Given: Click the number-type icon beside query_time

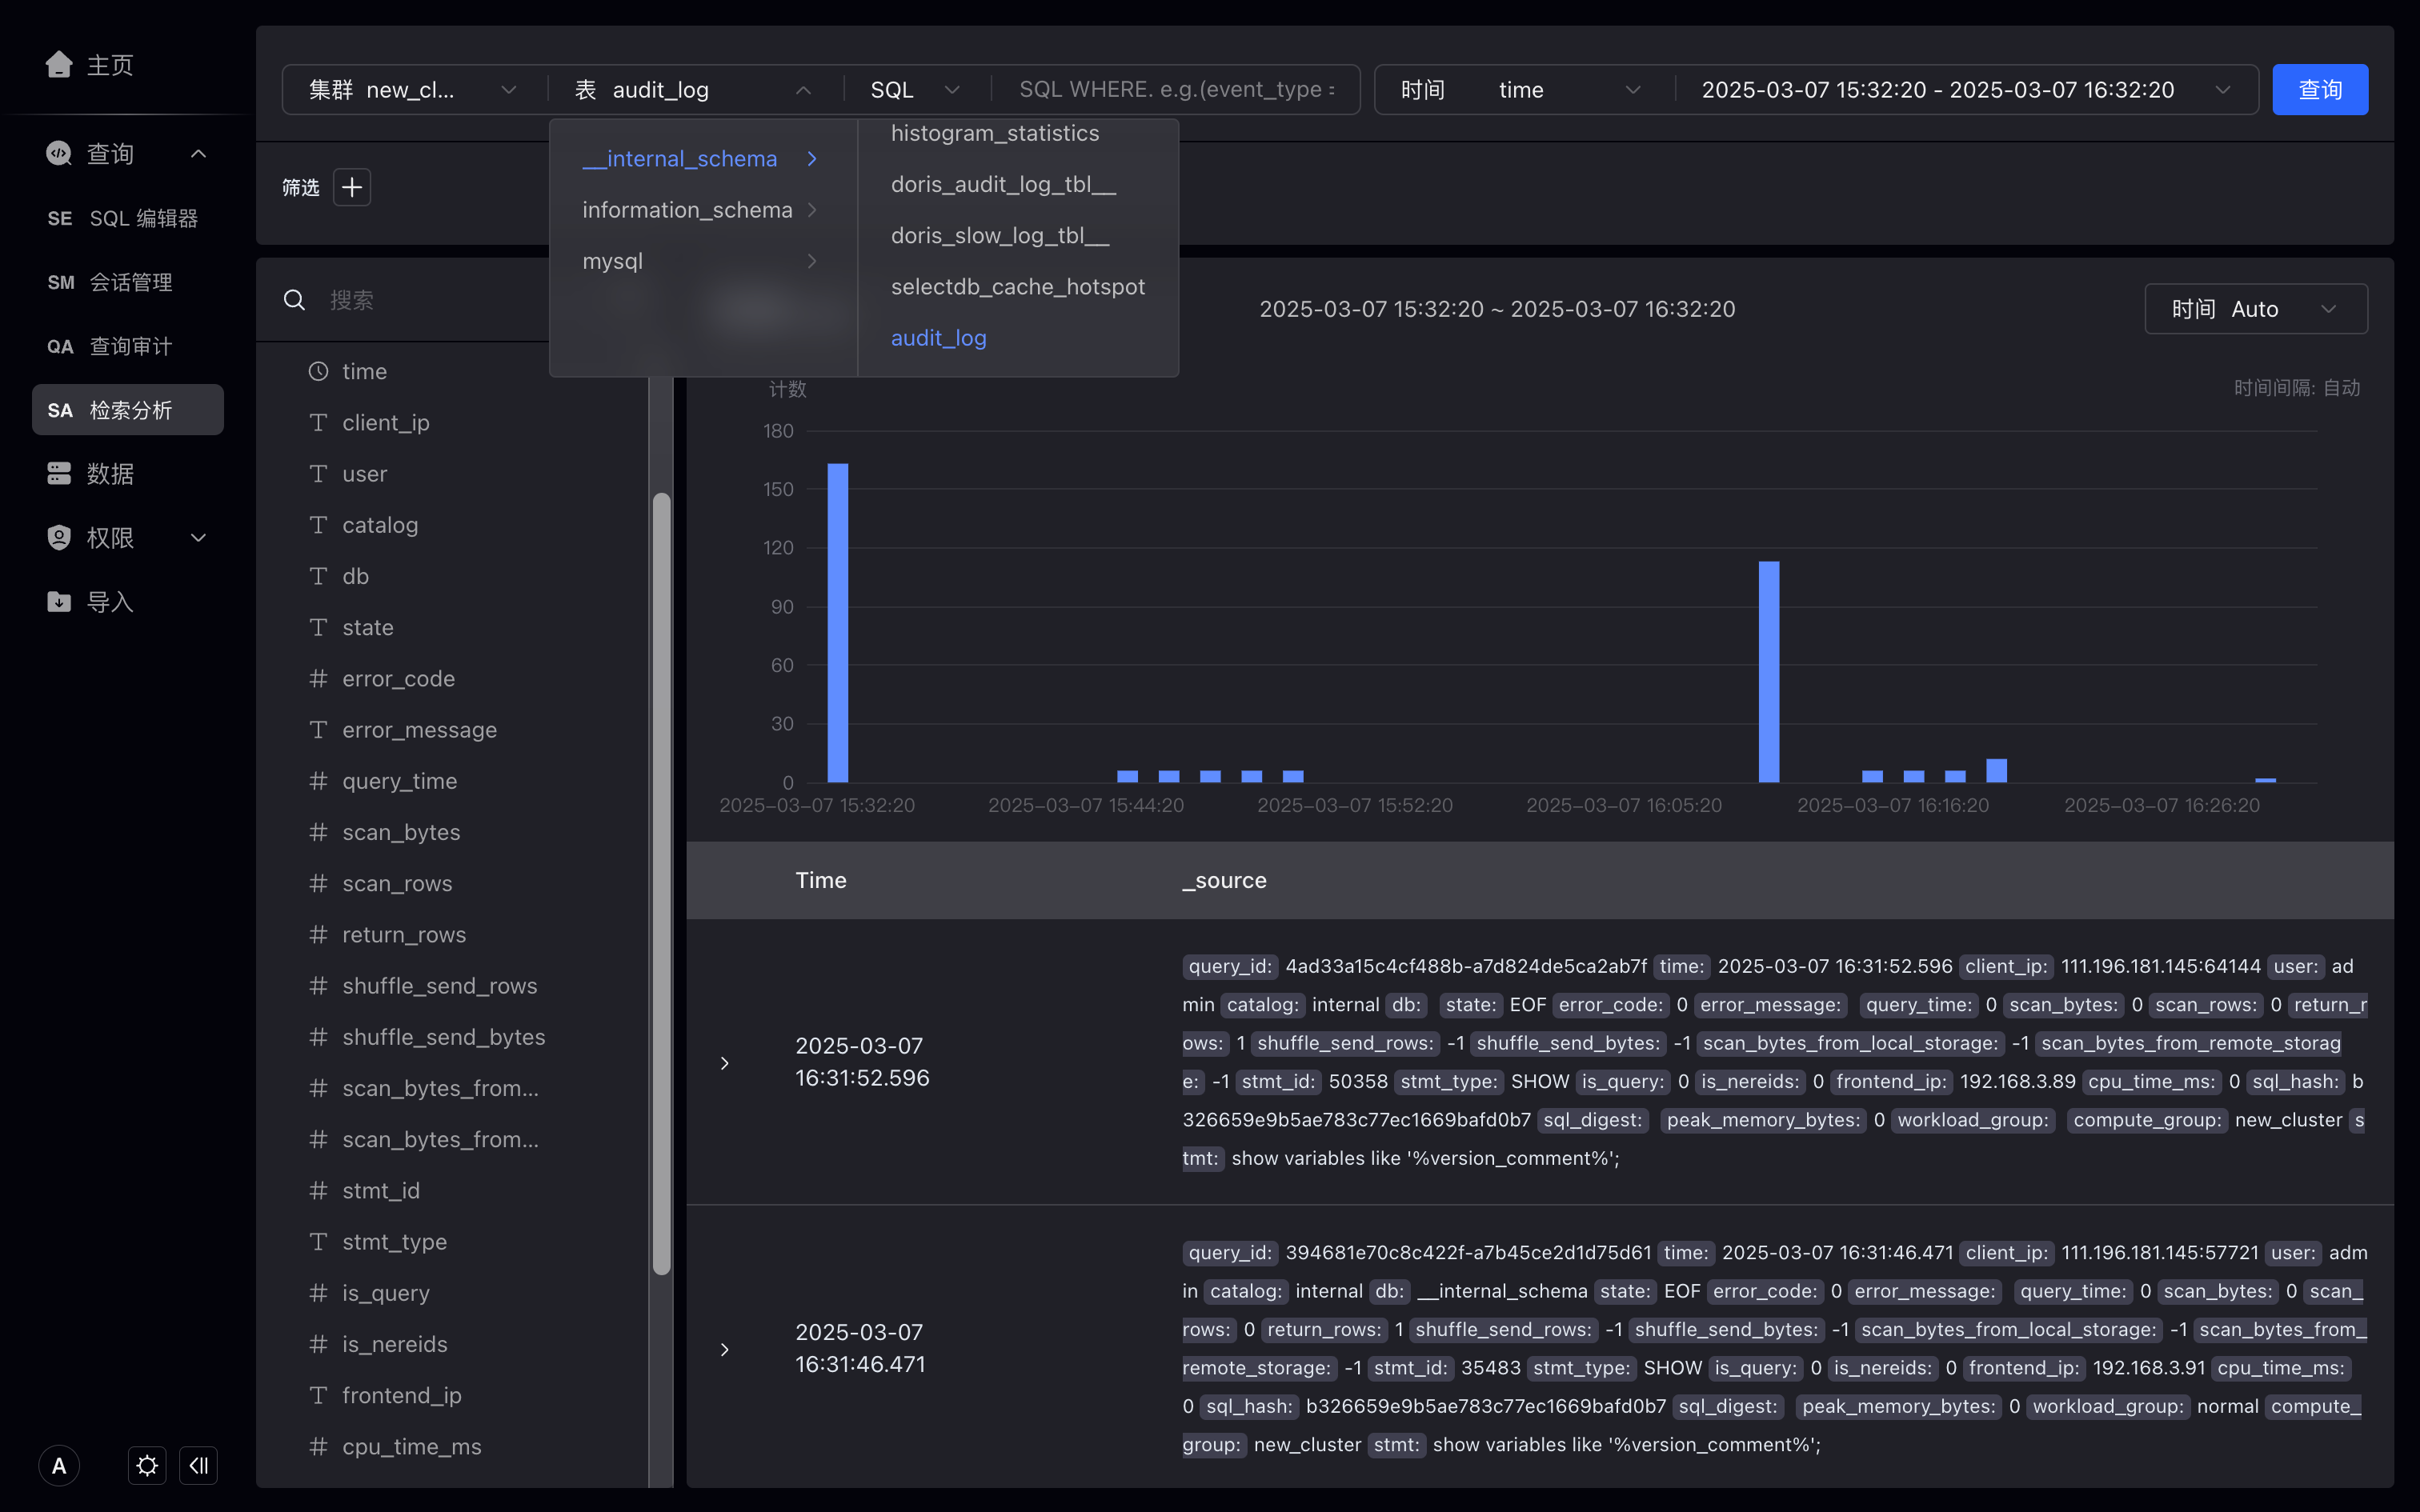Looking at the screenshot, I should (x=318, y=781).
